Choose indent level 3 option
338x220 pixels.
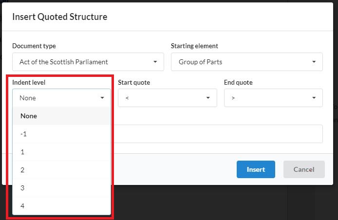point(61,188)
